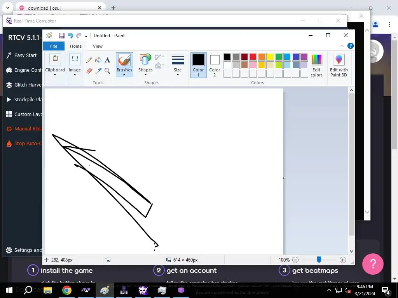
Task: Open Custom Layout in RTCV sidebar
Action: click(x=24, y=114)
